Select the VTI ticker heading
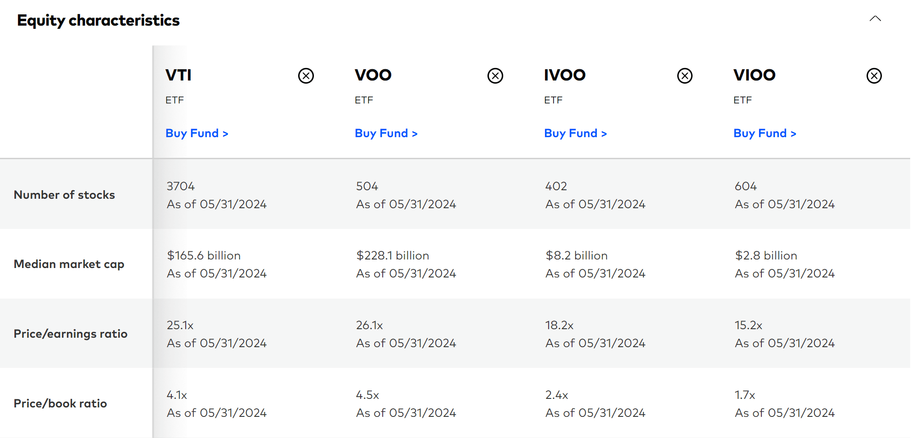This screenshot has height=438, width=912. click(x=178, y=75)
